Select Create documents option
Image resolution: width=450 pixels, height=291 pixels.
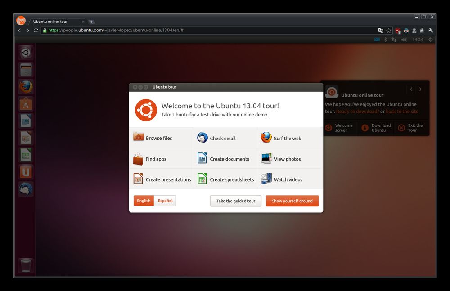(225, 158)
